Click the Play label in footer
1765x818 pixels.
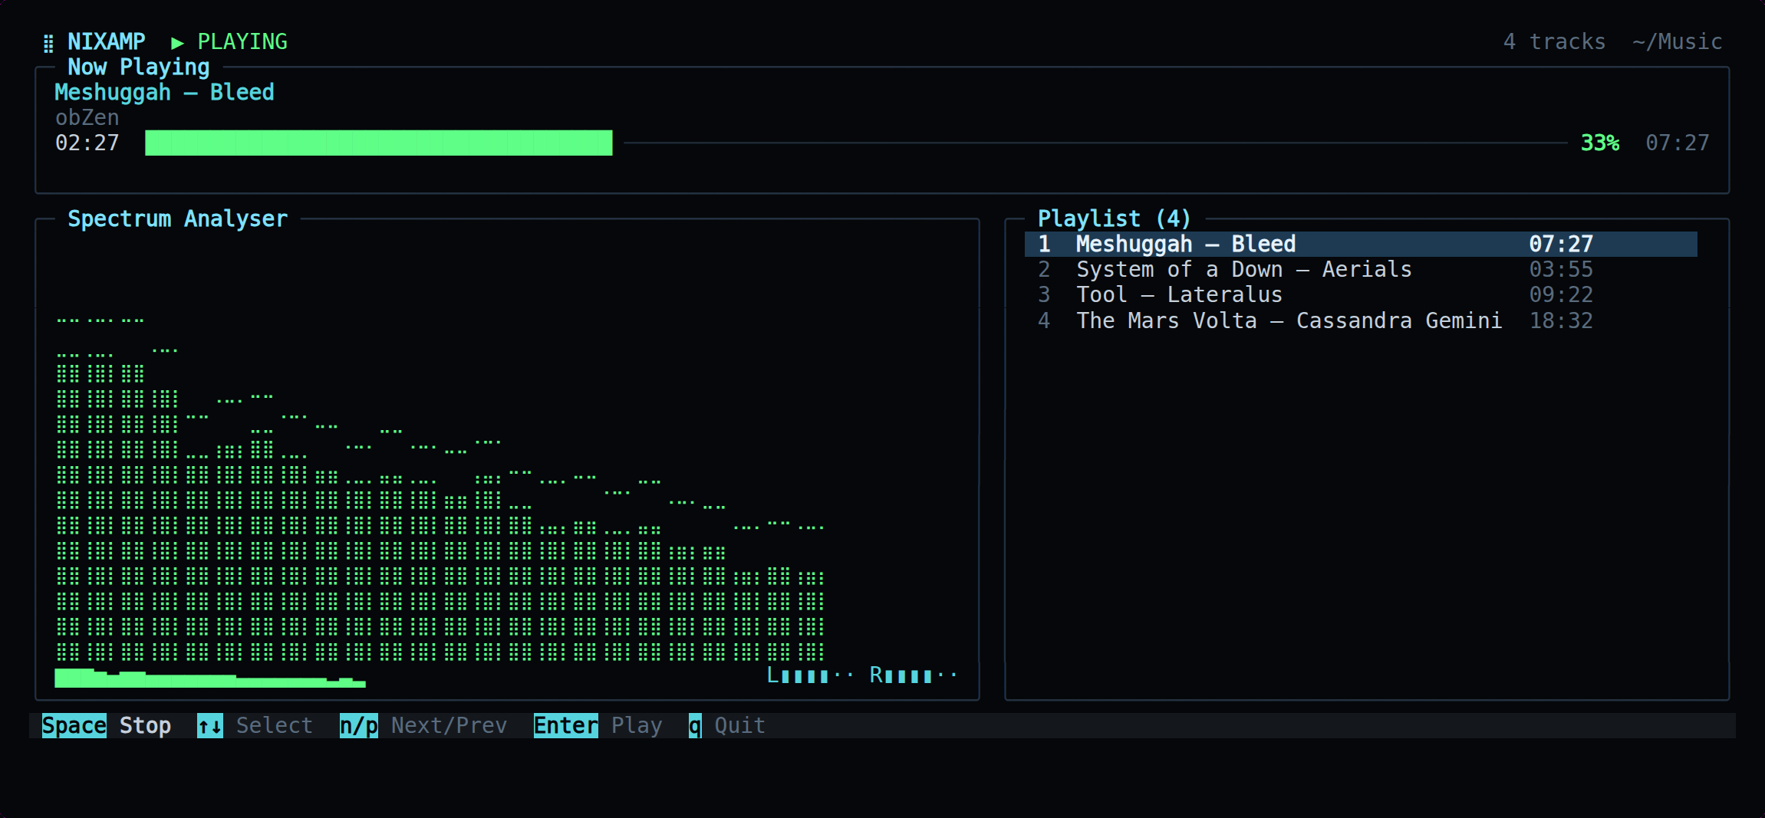(x=636, y=725)
